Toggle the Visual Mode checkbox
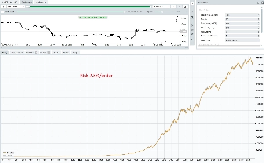Viewport: 264px width, 163px height. [x=2, y=12]
